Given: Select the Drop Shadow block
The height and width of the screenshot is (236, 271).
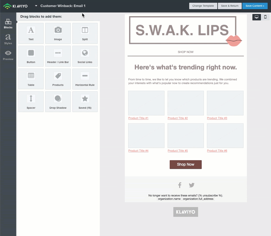Looking at the screenshot, I should point(58,102).
